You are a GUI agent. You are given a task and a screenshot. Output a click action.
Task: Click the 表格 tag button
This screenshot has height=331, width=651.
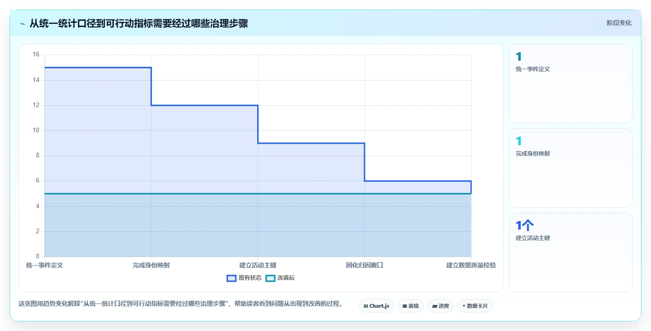410,306
